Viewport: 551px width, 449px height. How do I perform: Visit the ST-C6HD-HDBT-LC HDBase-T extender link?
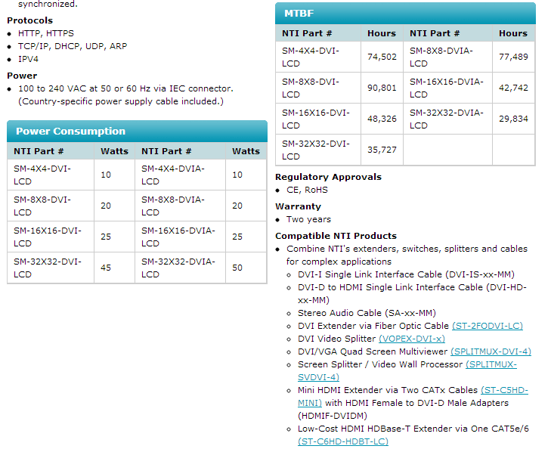point(342,441)
